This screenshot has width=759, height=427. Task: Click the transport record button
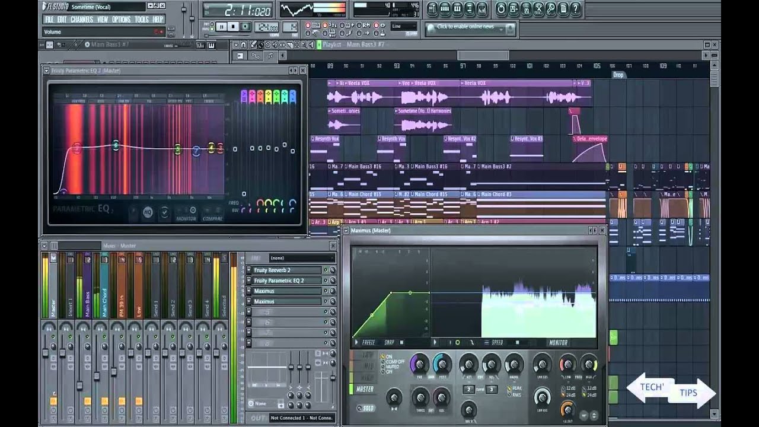click(x=245, y=27)
